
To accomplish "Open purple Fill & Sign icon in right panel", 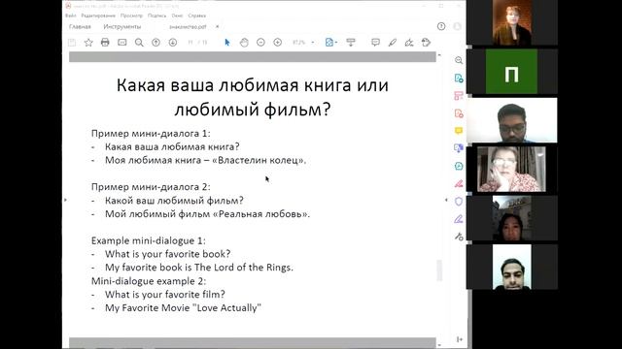I will tap(459, 219).
